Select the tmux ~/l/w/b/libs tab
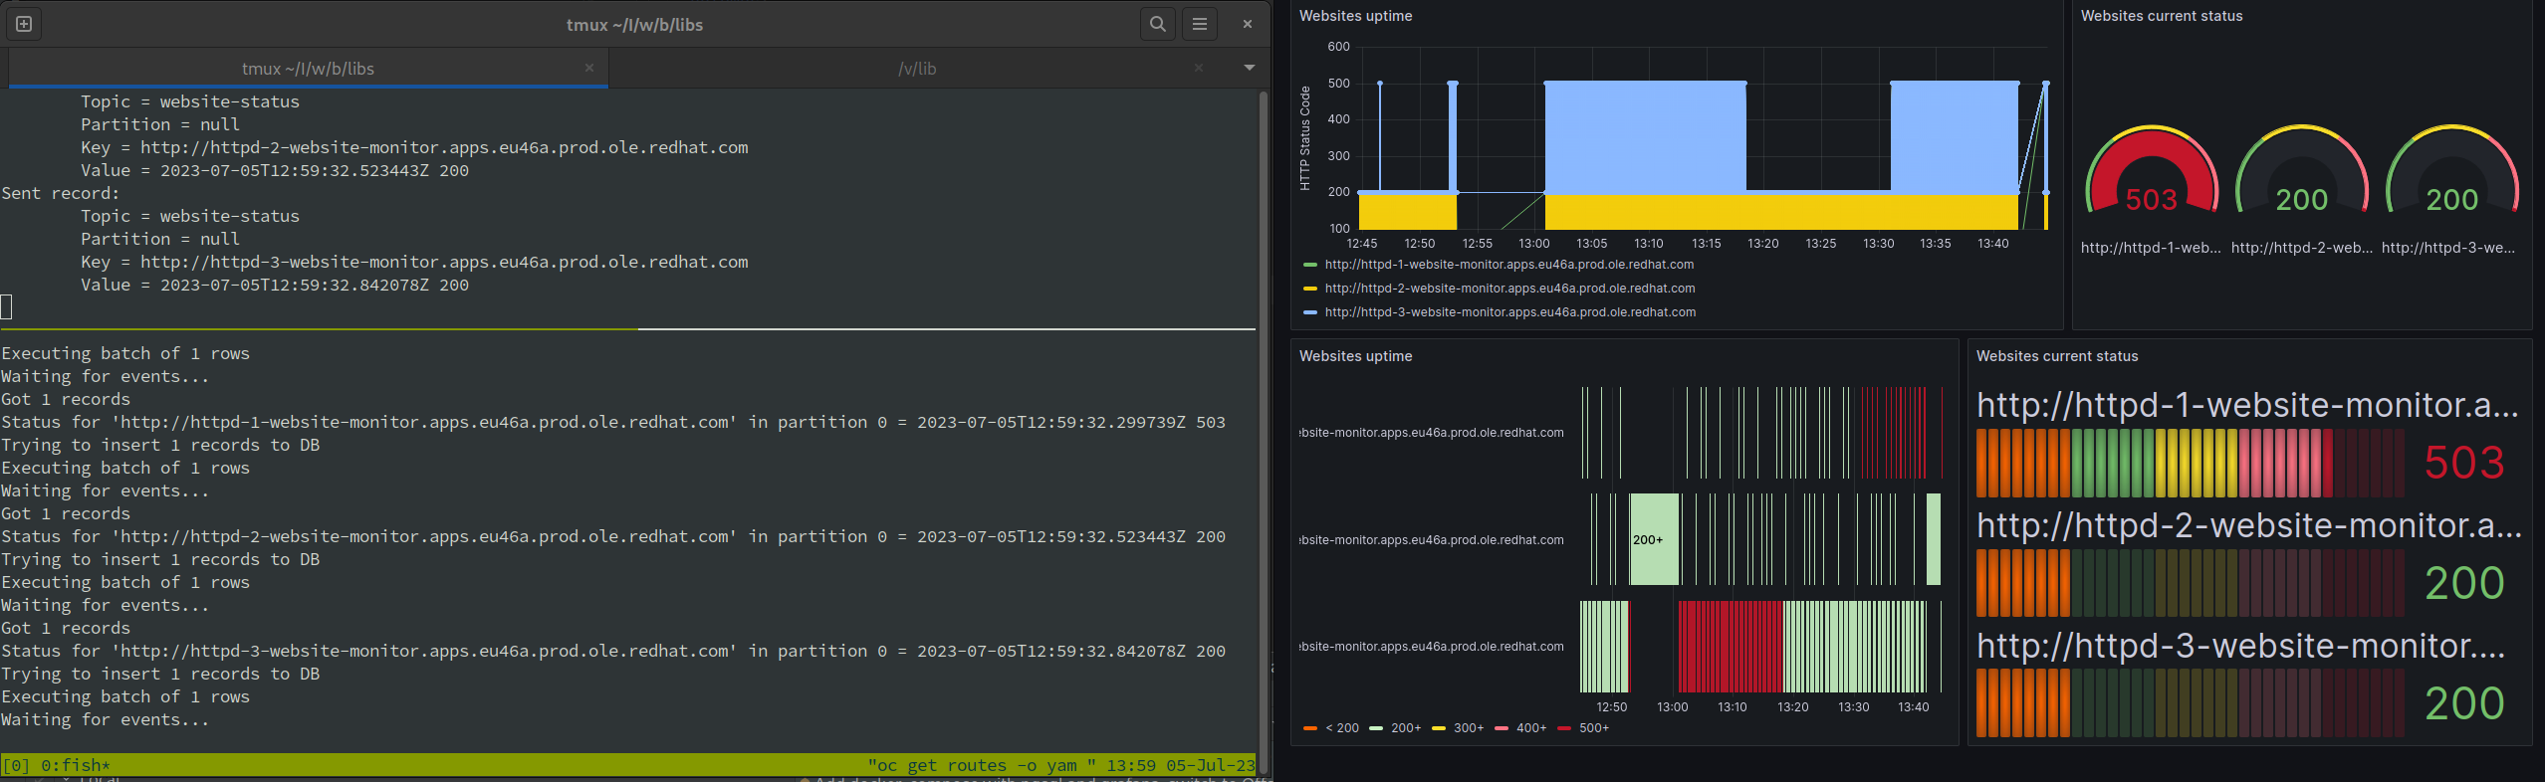Viewport: 2545px width, 782px height. click(308, 69)
